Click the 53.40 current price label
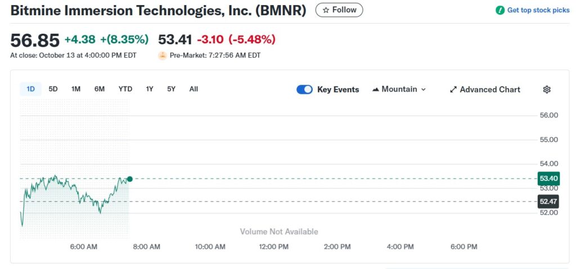 [549, 179]
